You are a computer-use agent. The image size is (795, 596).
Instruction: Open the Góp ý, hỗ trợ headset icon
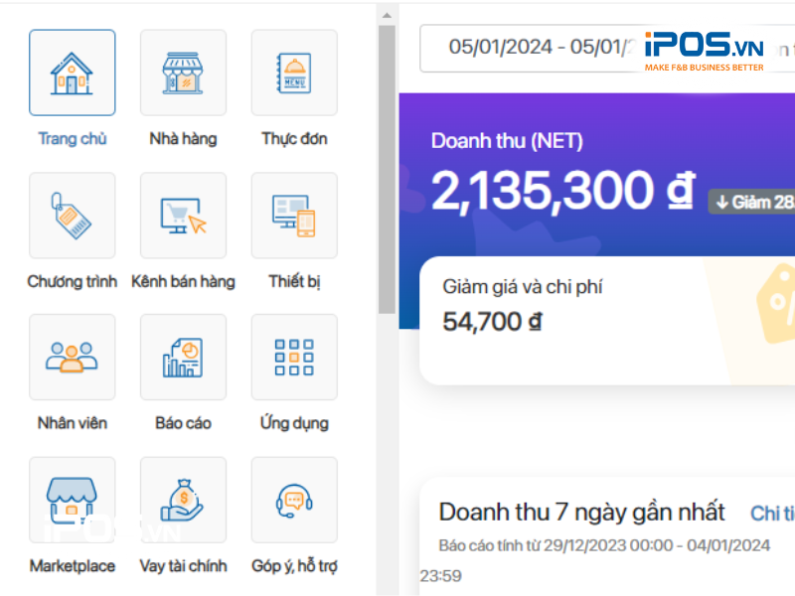tap(294, 500)
